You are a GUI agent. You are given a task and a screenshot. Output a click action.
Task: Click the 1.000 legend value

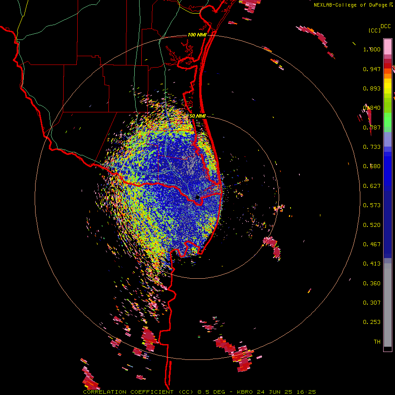point(372,49)
